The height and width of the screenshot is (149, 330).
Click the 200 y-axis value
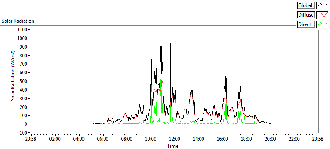tap(24, 107)
